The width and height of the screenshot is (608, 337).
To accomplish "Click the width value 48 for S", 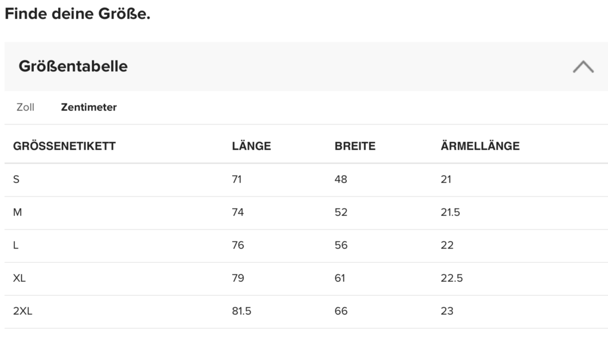I will pos(341,179).
